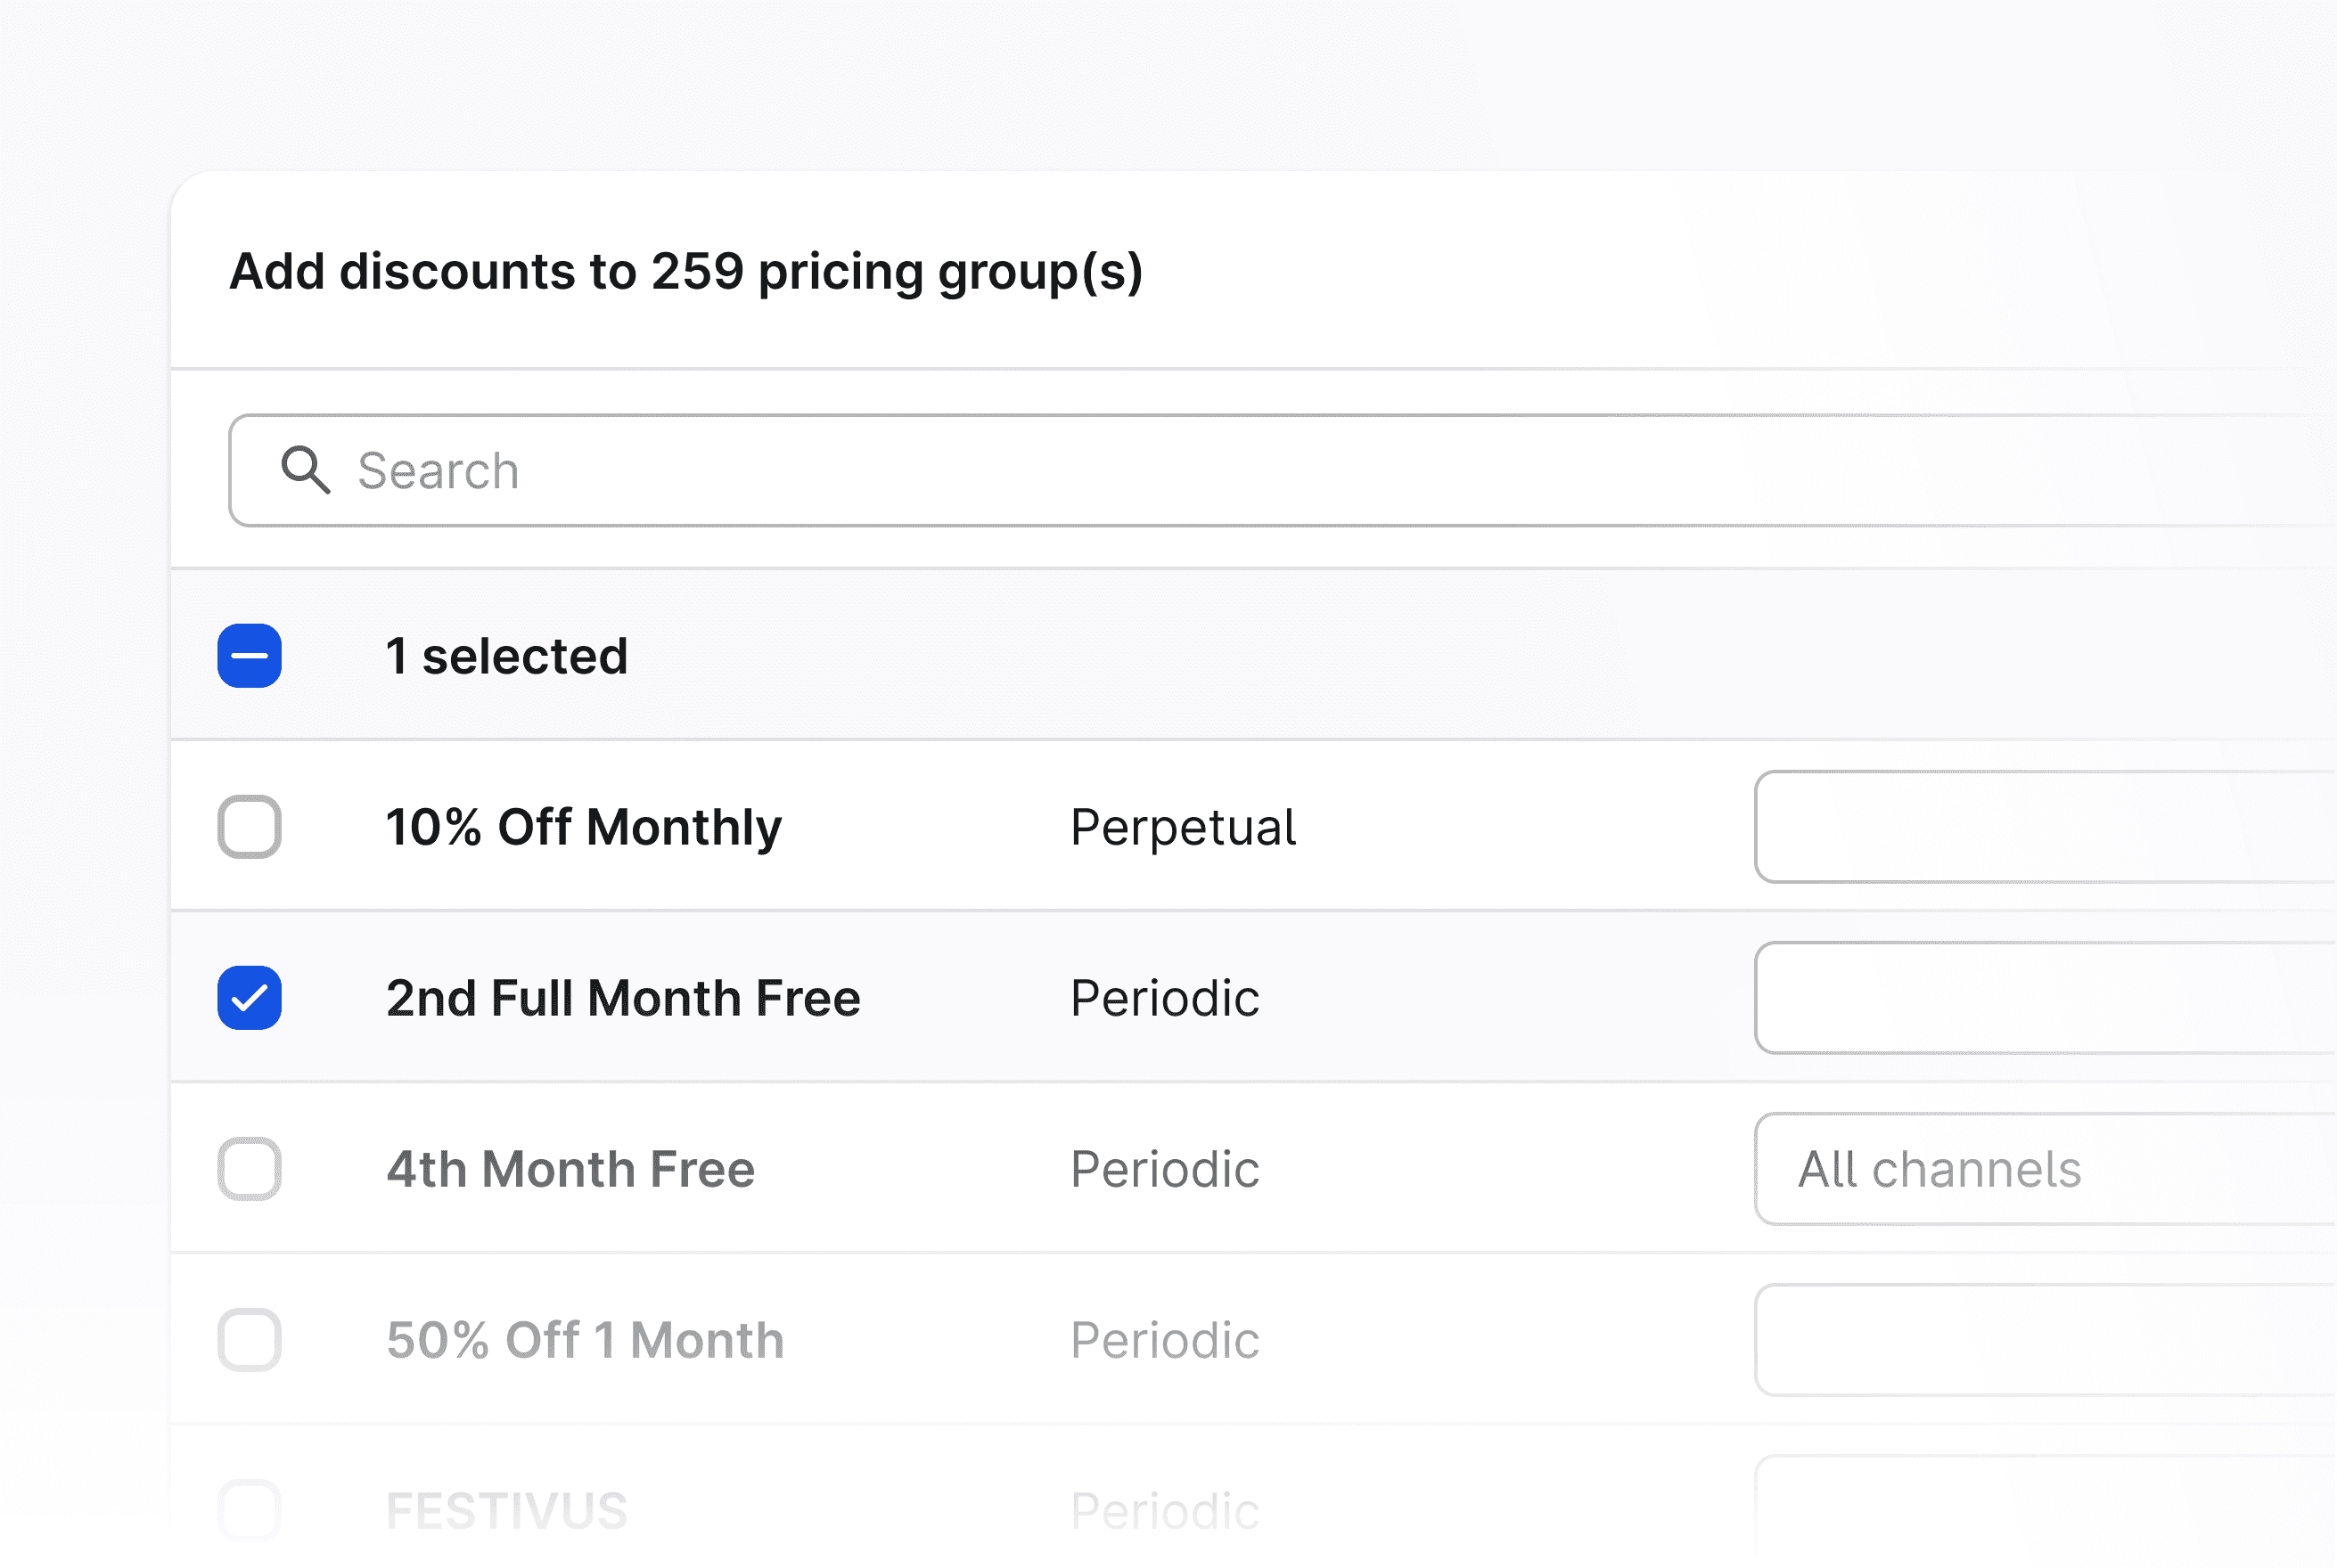This screenshot has width=2337, height=1568.
Task: Click the 2nd Full Month Free name
Action: click(623, 998)
